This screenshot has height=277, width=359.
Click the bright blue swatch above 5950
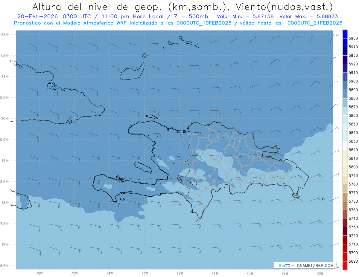coord(345,34)
